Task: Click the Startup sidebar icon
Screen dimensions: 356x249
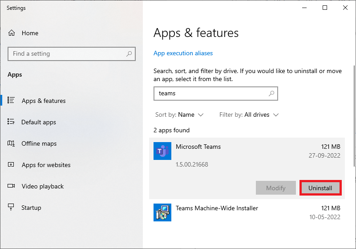Action: (x=11, y=207)
